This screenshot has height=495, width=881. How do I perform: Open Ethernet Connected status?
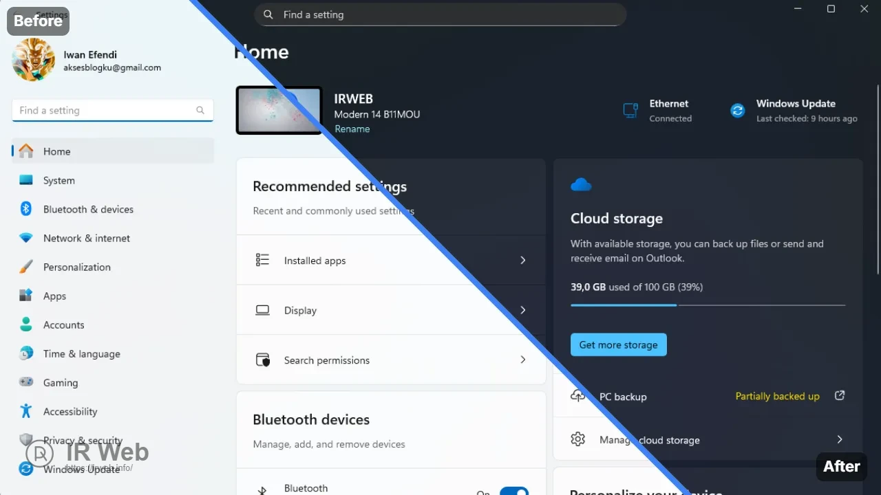pyautogui.click(x=657, y=110)
